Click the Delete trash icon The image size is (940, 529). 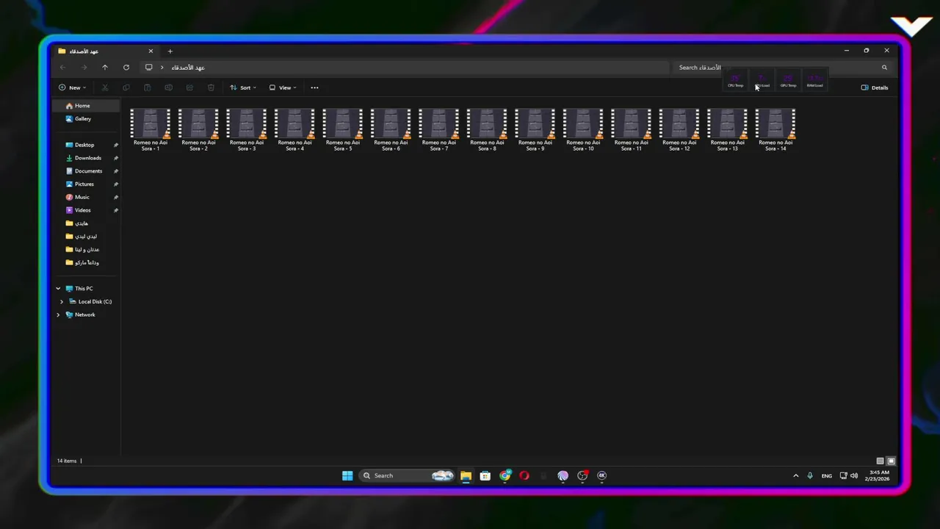(211, 87)
